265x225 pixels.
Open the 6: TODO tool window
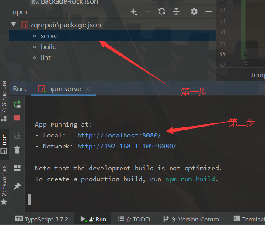click(x=134, y=219)
